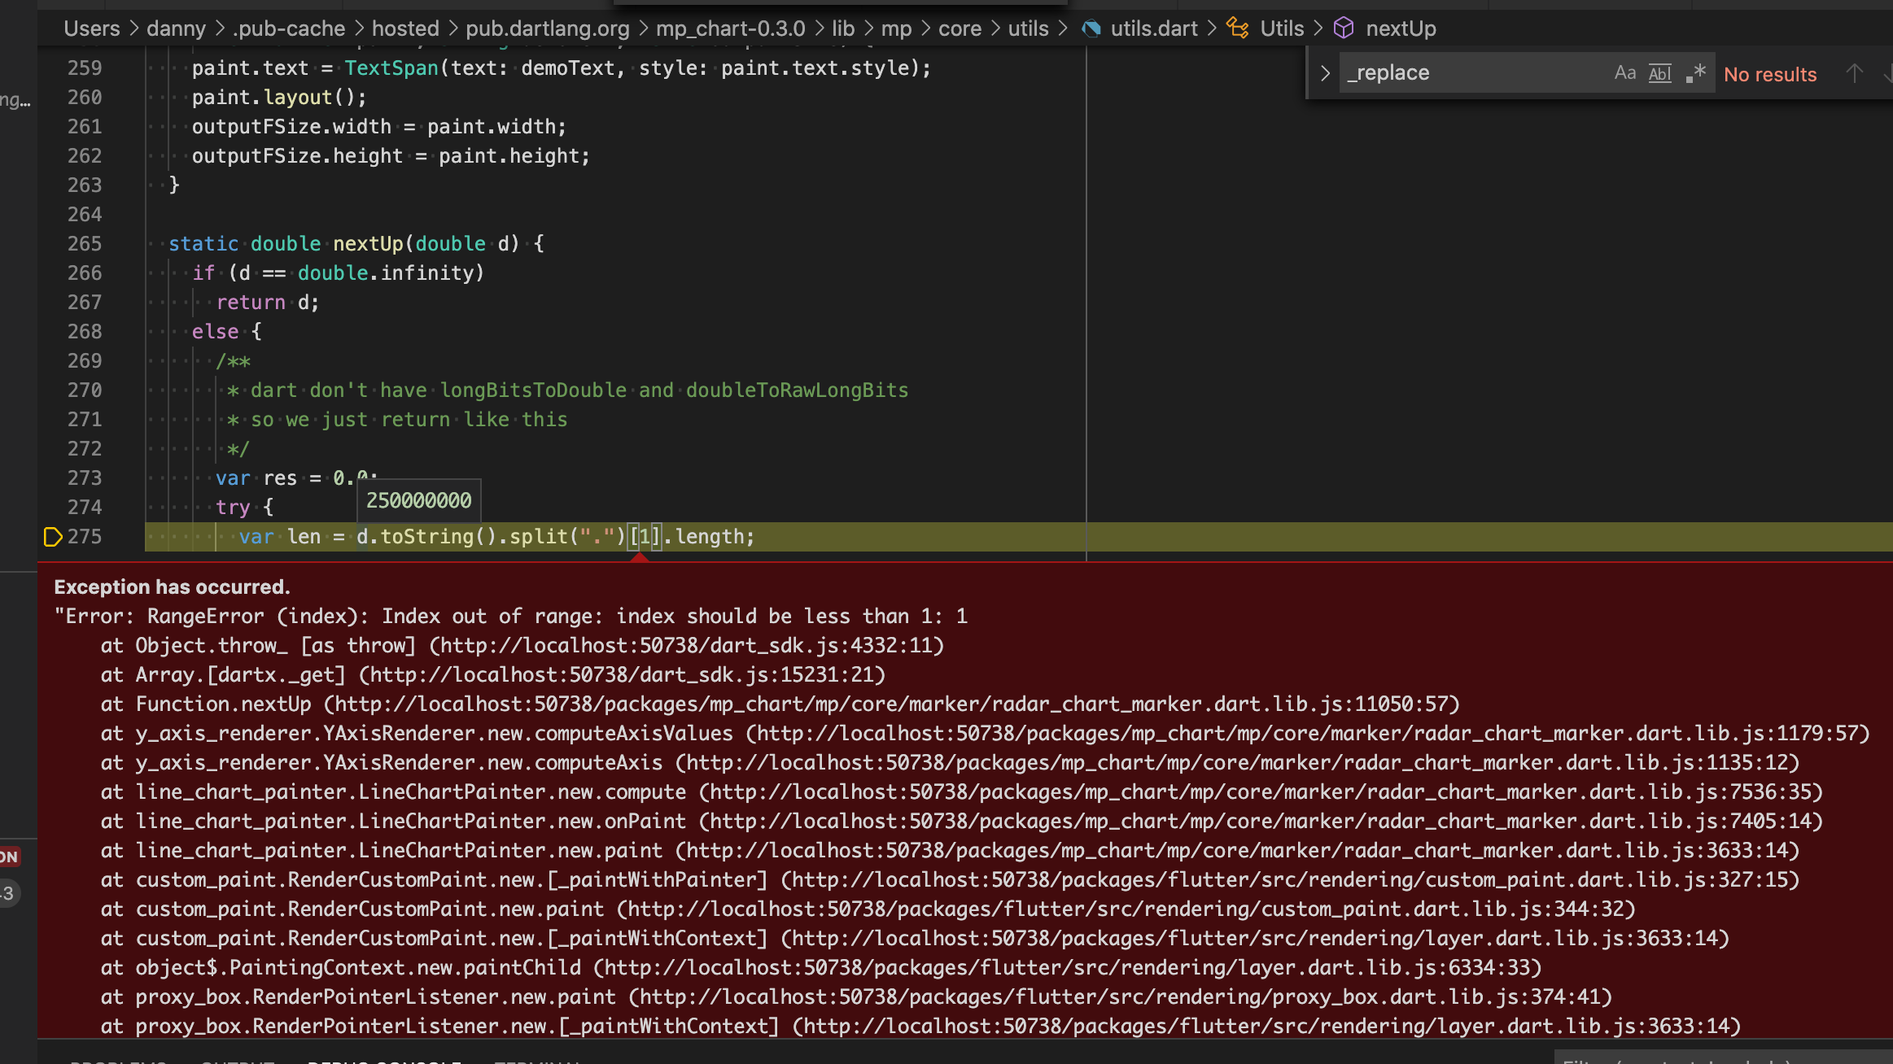Image resolution: width=1893 pixels, height=1064 pixels.
Task: Toggle Match Case (Aa) in find box
Action: (1625, 73)
